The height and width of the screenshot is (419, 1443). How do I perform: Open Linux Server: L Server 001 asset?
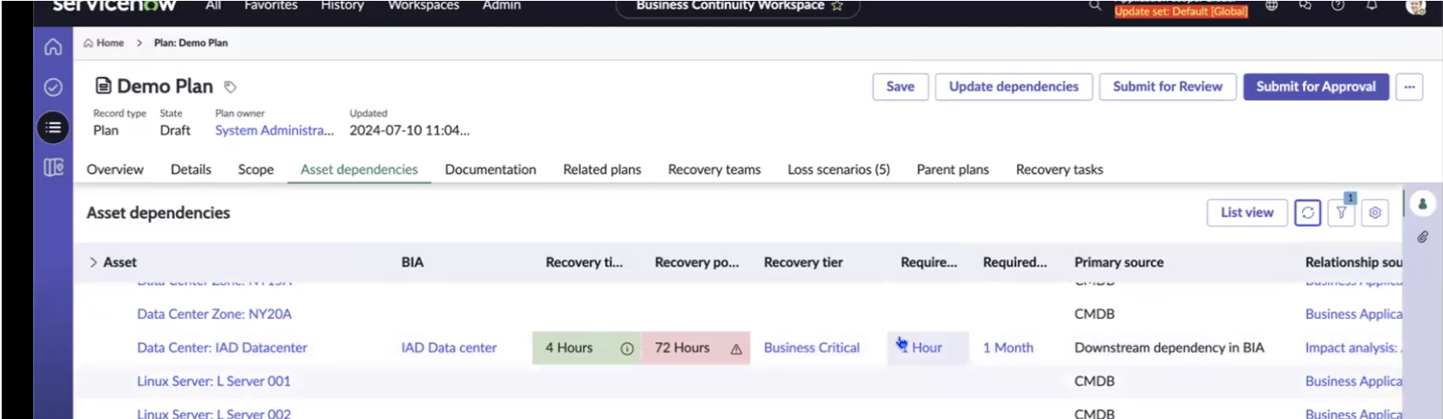coord(214,382)
